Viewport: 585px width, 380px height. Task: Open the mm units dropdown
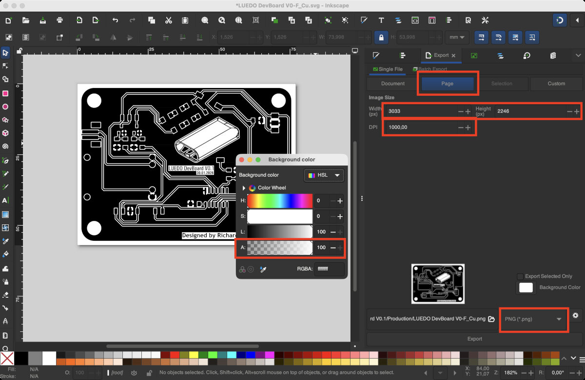(x=457, y=37)
